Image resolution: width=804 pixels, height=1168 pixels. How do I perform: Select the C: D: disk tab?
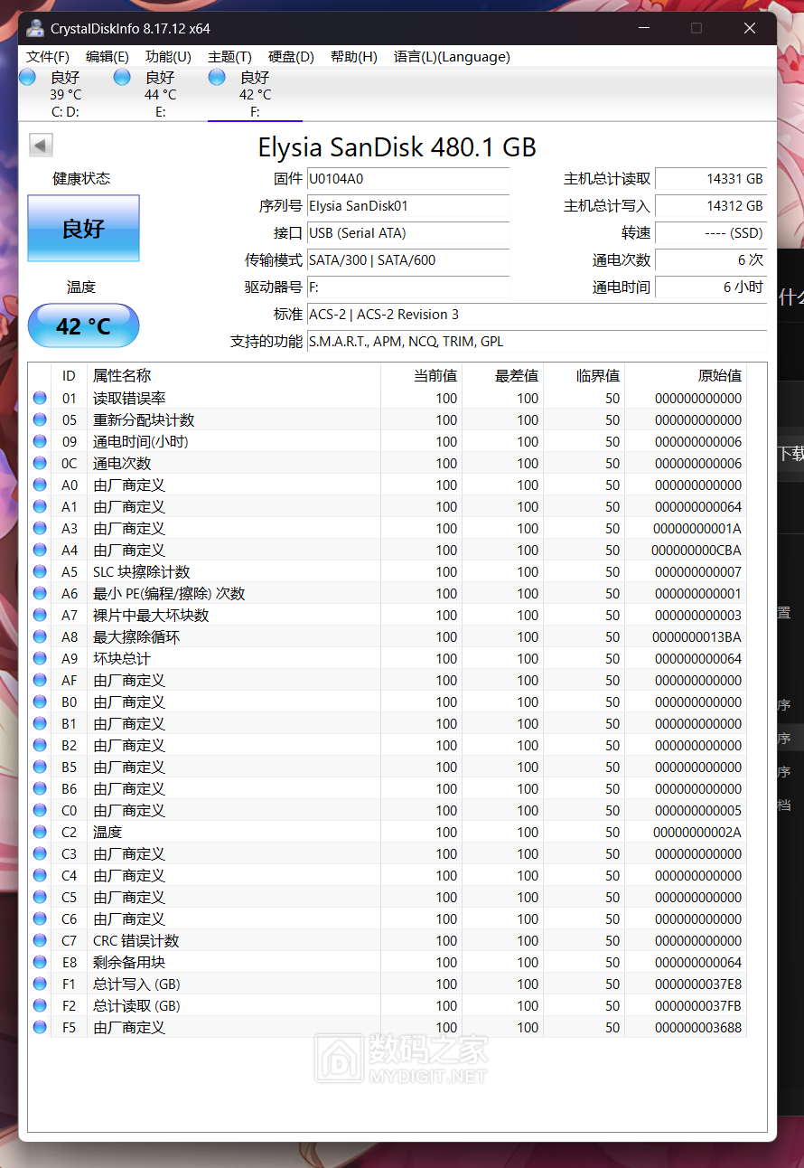(65, 94)
